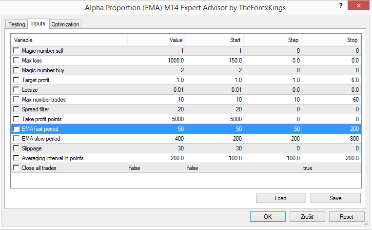Select Max loss start value 150.0
Viewport: 372px width, 230px height.
click(214, 61)
